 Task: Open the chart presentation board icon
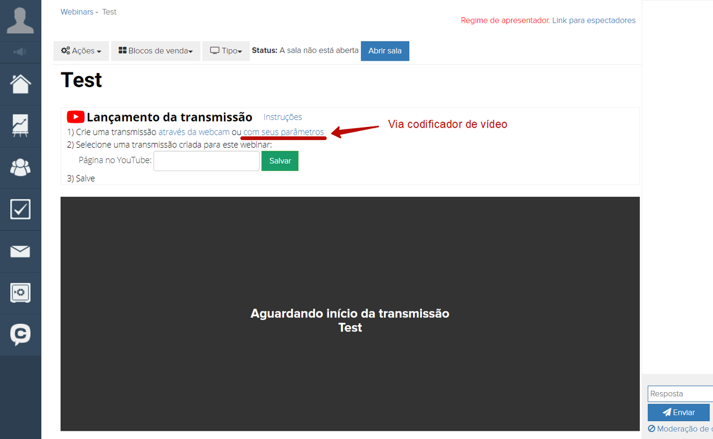(20, 126)
